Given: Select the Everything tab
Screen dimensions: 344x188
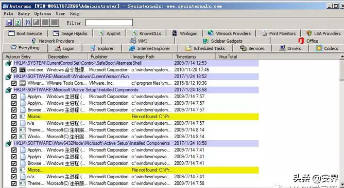Looking at the screenshot, I should [25, 48].
